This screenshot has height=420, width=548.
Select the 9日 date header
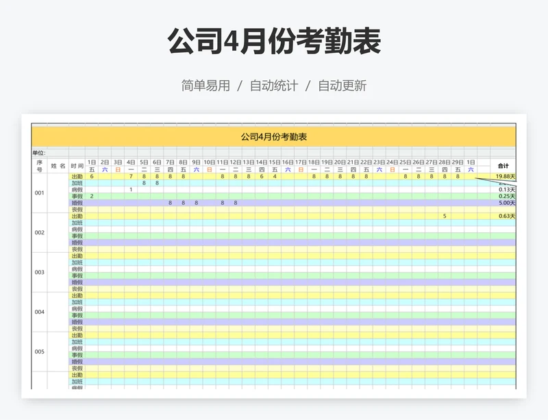tap(197, 162)
